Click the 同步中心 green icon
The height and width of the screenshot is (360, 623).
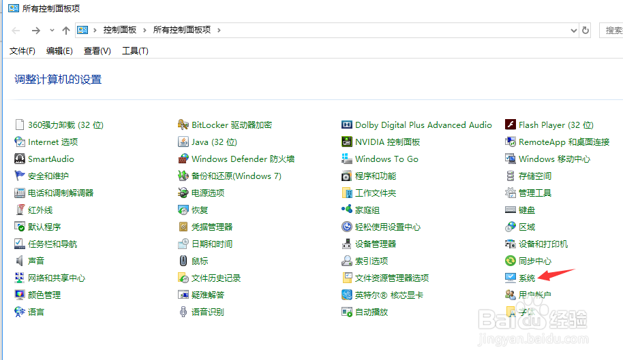click(x=511, y=261)
